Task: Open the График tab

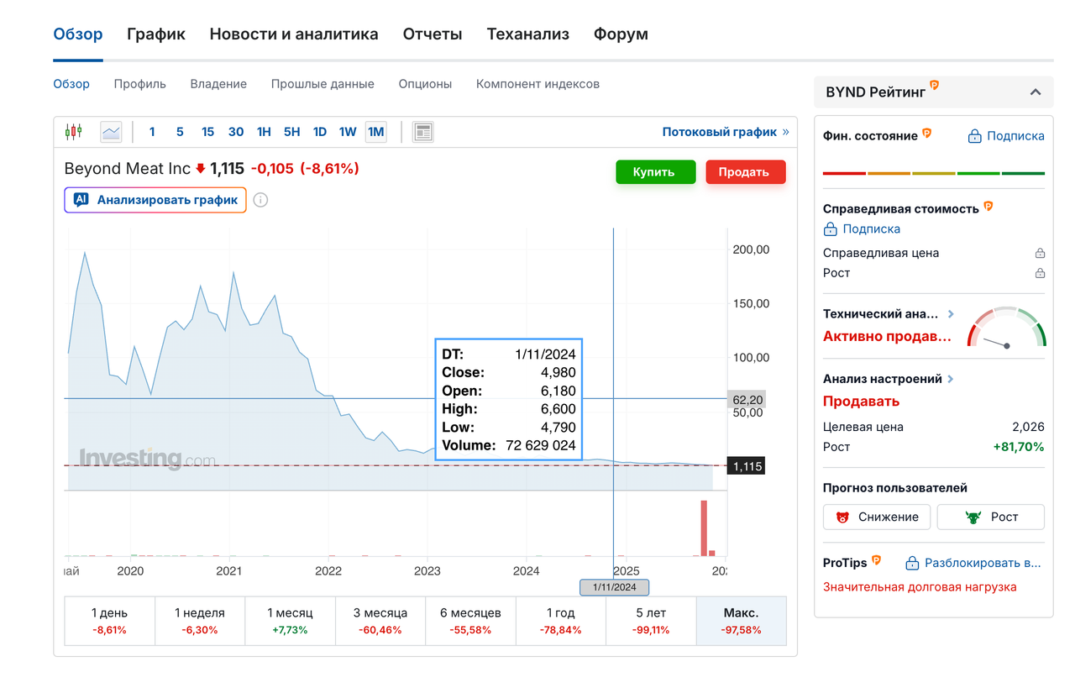Action: pos(156,34)
